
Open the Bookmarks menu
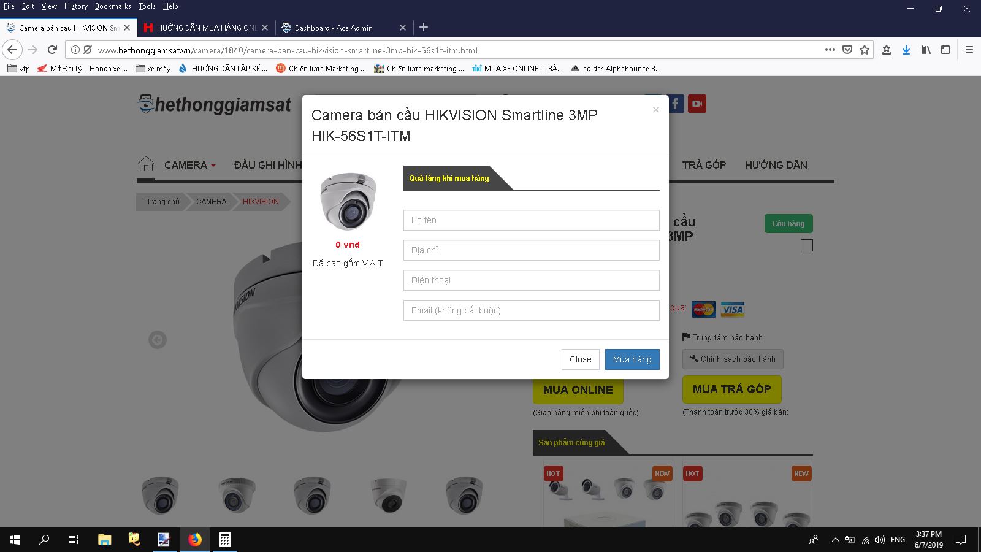pyautogui.click(x=113, y=6)
